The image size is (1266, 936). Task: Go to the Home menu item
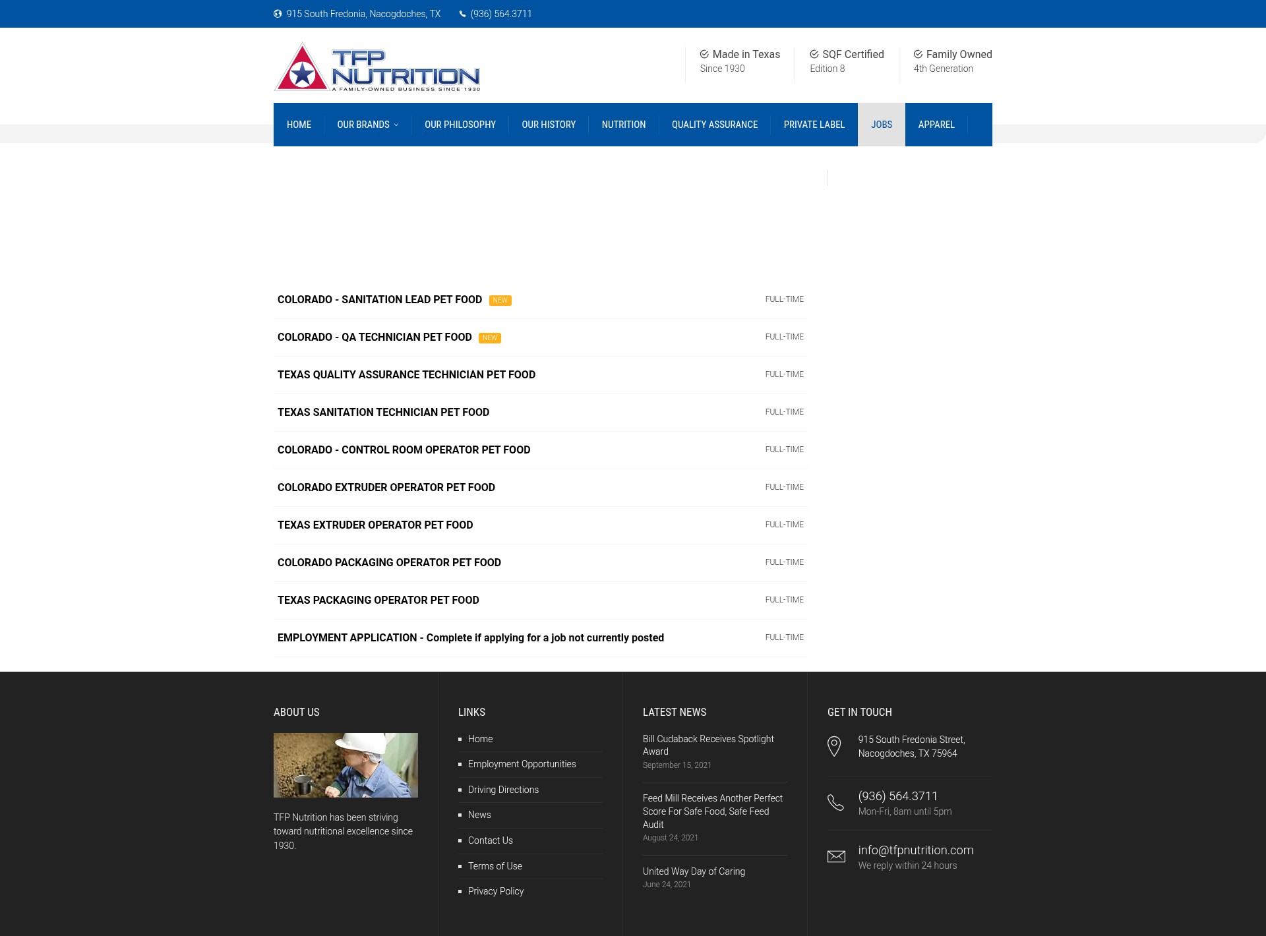(299, 125)
